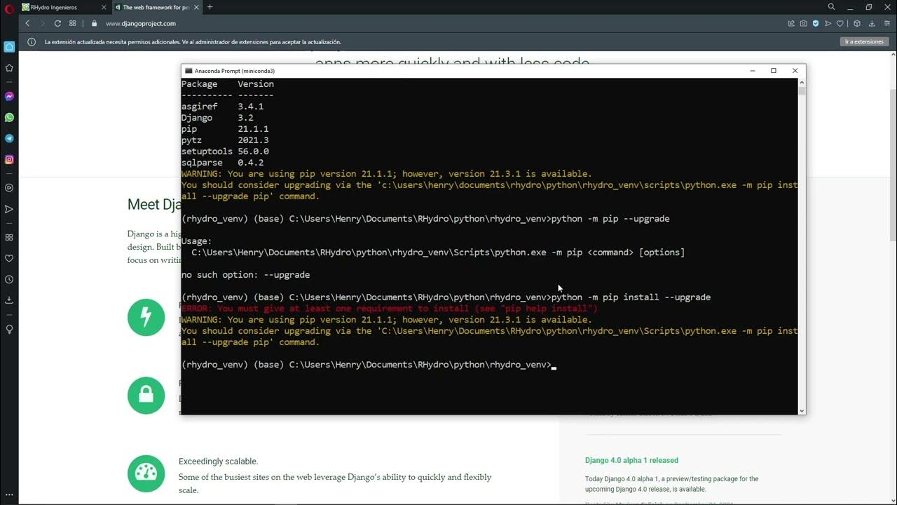This screenshot has width=897, height=505.
Task: Open the edit-page pencil icon in address bar
Action: 791,23
